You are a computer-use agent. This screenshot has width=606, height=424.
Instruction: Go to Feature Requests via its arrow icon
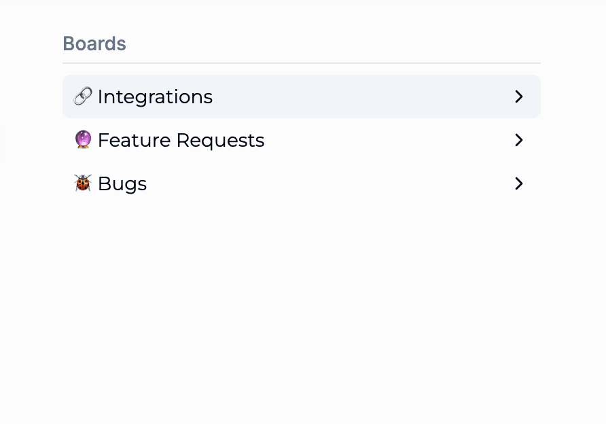(519, 140)
